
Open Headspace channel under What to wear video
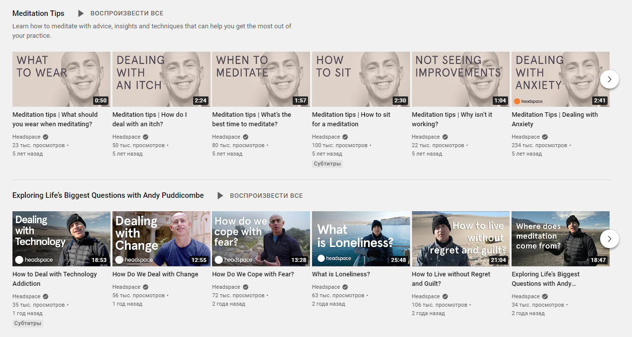pyautogui.click(x=26, y=137)
